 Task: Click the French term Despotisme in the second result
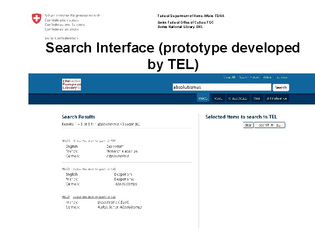[124, 179]
